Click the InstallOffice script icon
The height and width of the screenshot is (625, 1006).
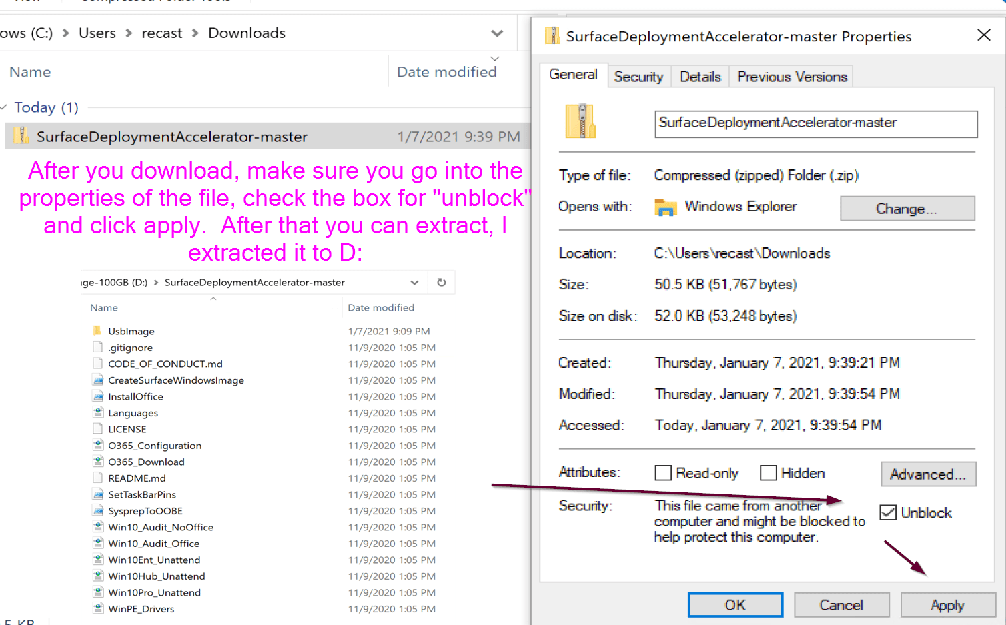pos(98,396)
